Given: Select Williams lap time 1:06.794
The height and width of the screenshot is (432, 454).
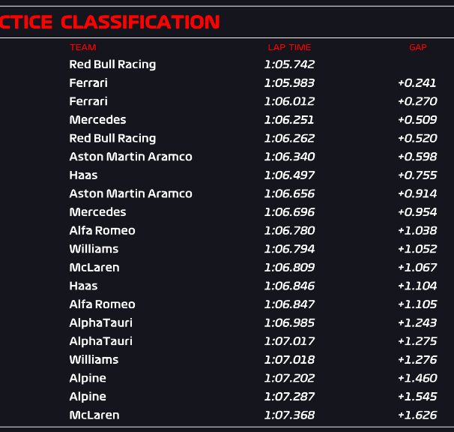Looking at the screenshot, I should click(x=289, y=249).
